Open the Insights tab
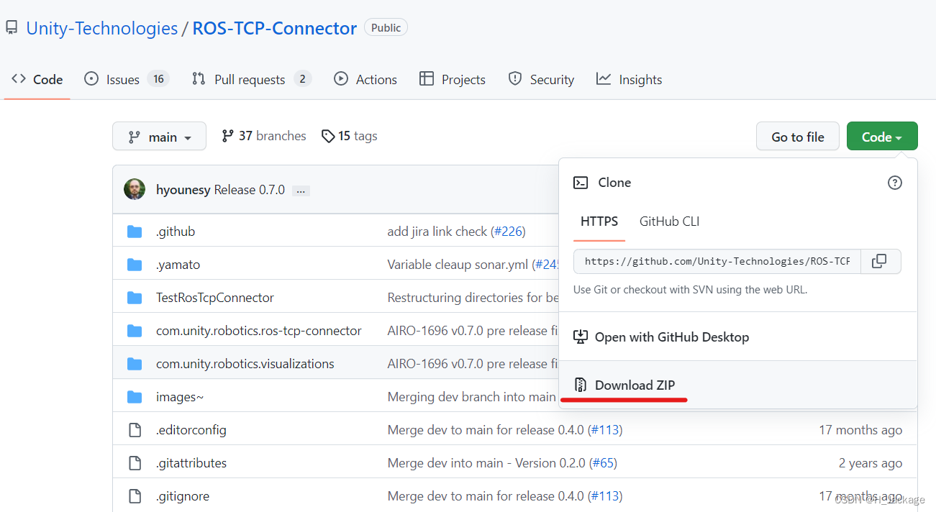The height and width of the screenshot is (512, 936). coord(630,80)
